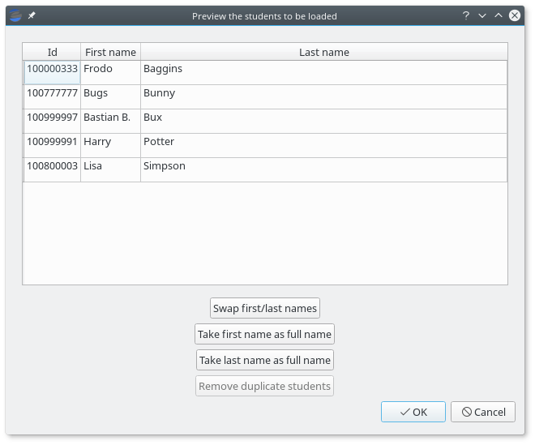Choose Take last name as full name

coord(264,360)
